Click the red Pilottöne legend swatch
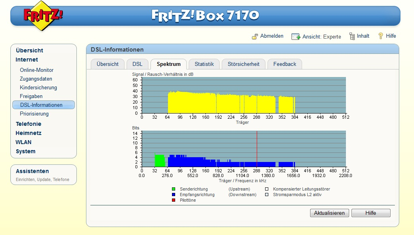Screen dimensions: 414x235 pyautogui.click(x=174, y=200)
